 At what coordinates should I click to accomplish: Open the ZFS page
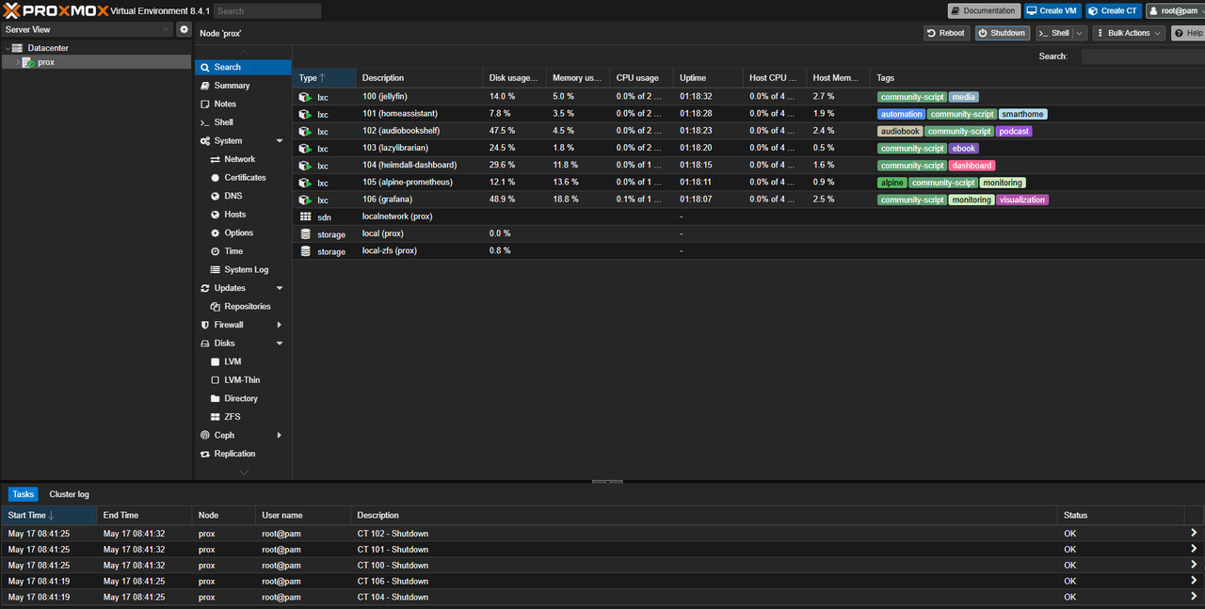(232, 417)
